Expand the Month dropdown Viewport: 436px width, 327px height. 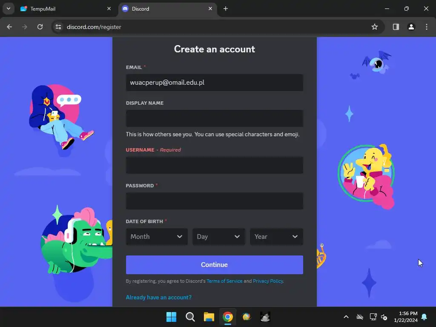(x=157, y=237)
